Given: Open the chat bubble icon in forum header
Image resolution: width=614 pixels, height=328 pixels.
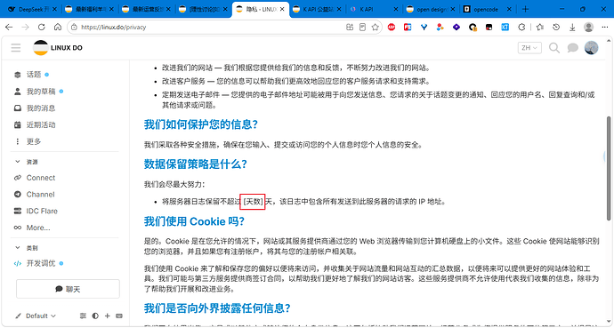Looking at the screenshot, I should pos(572,48).
